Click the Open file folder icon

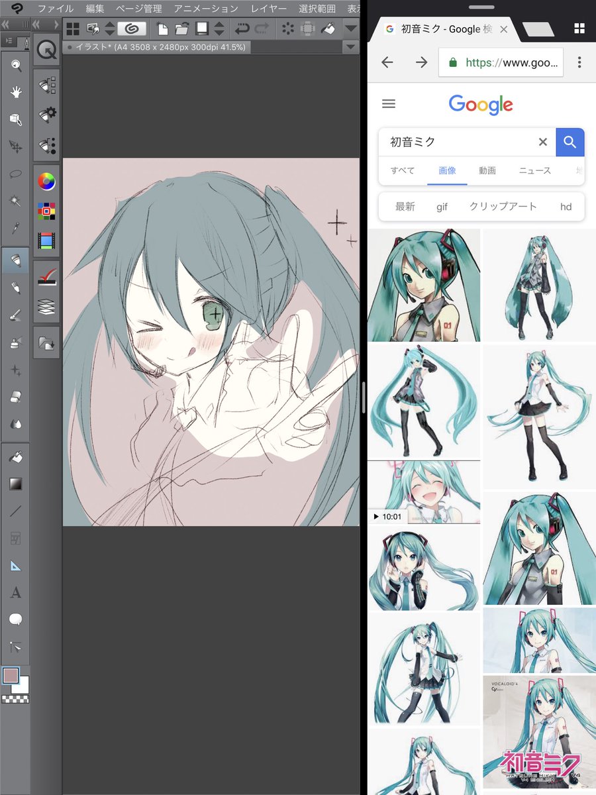pyautogui.click(x=181, y=28)
